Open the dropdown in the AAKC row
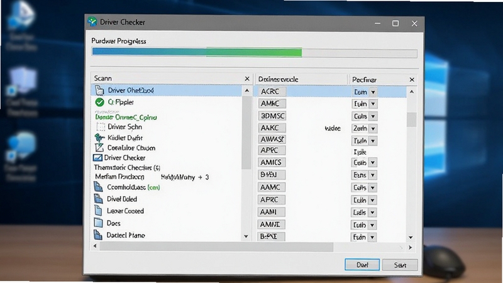Viewport: 503px width, 283px height. click(373, 129)
